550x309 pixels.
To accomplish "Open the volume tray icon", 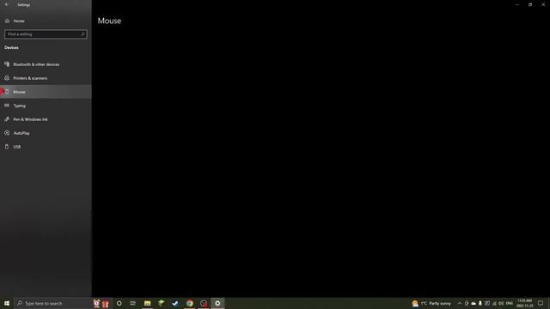I will (501, 303).
